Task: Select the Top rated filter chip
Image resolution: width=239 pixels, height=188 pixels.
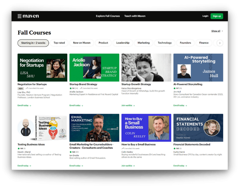Action: [59, 43]
